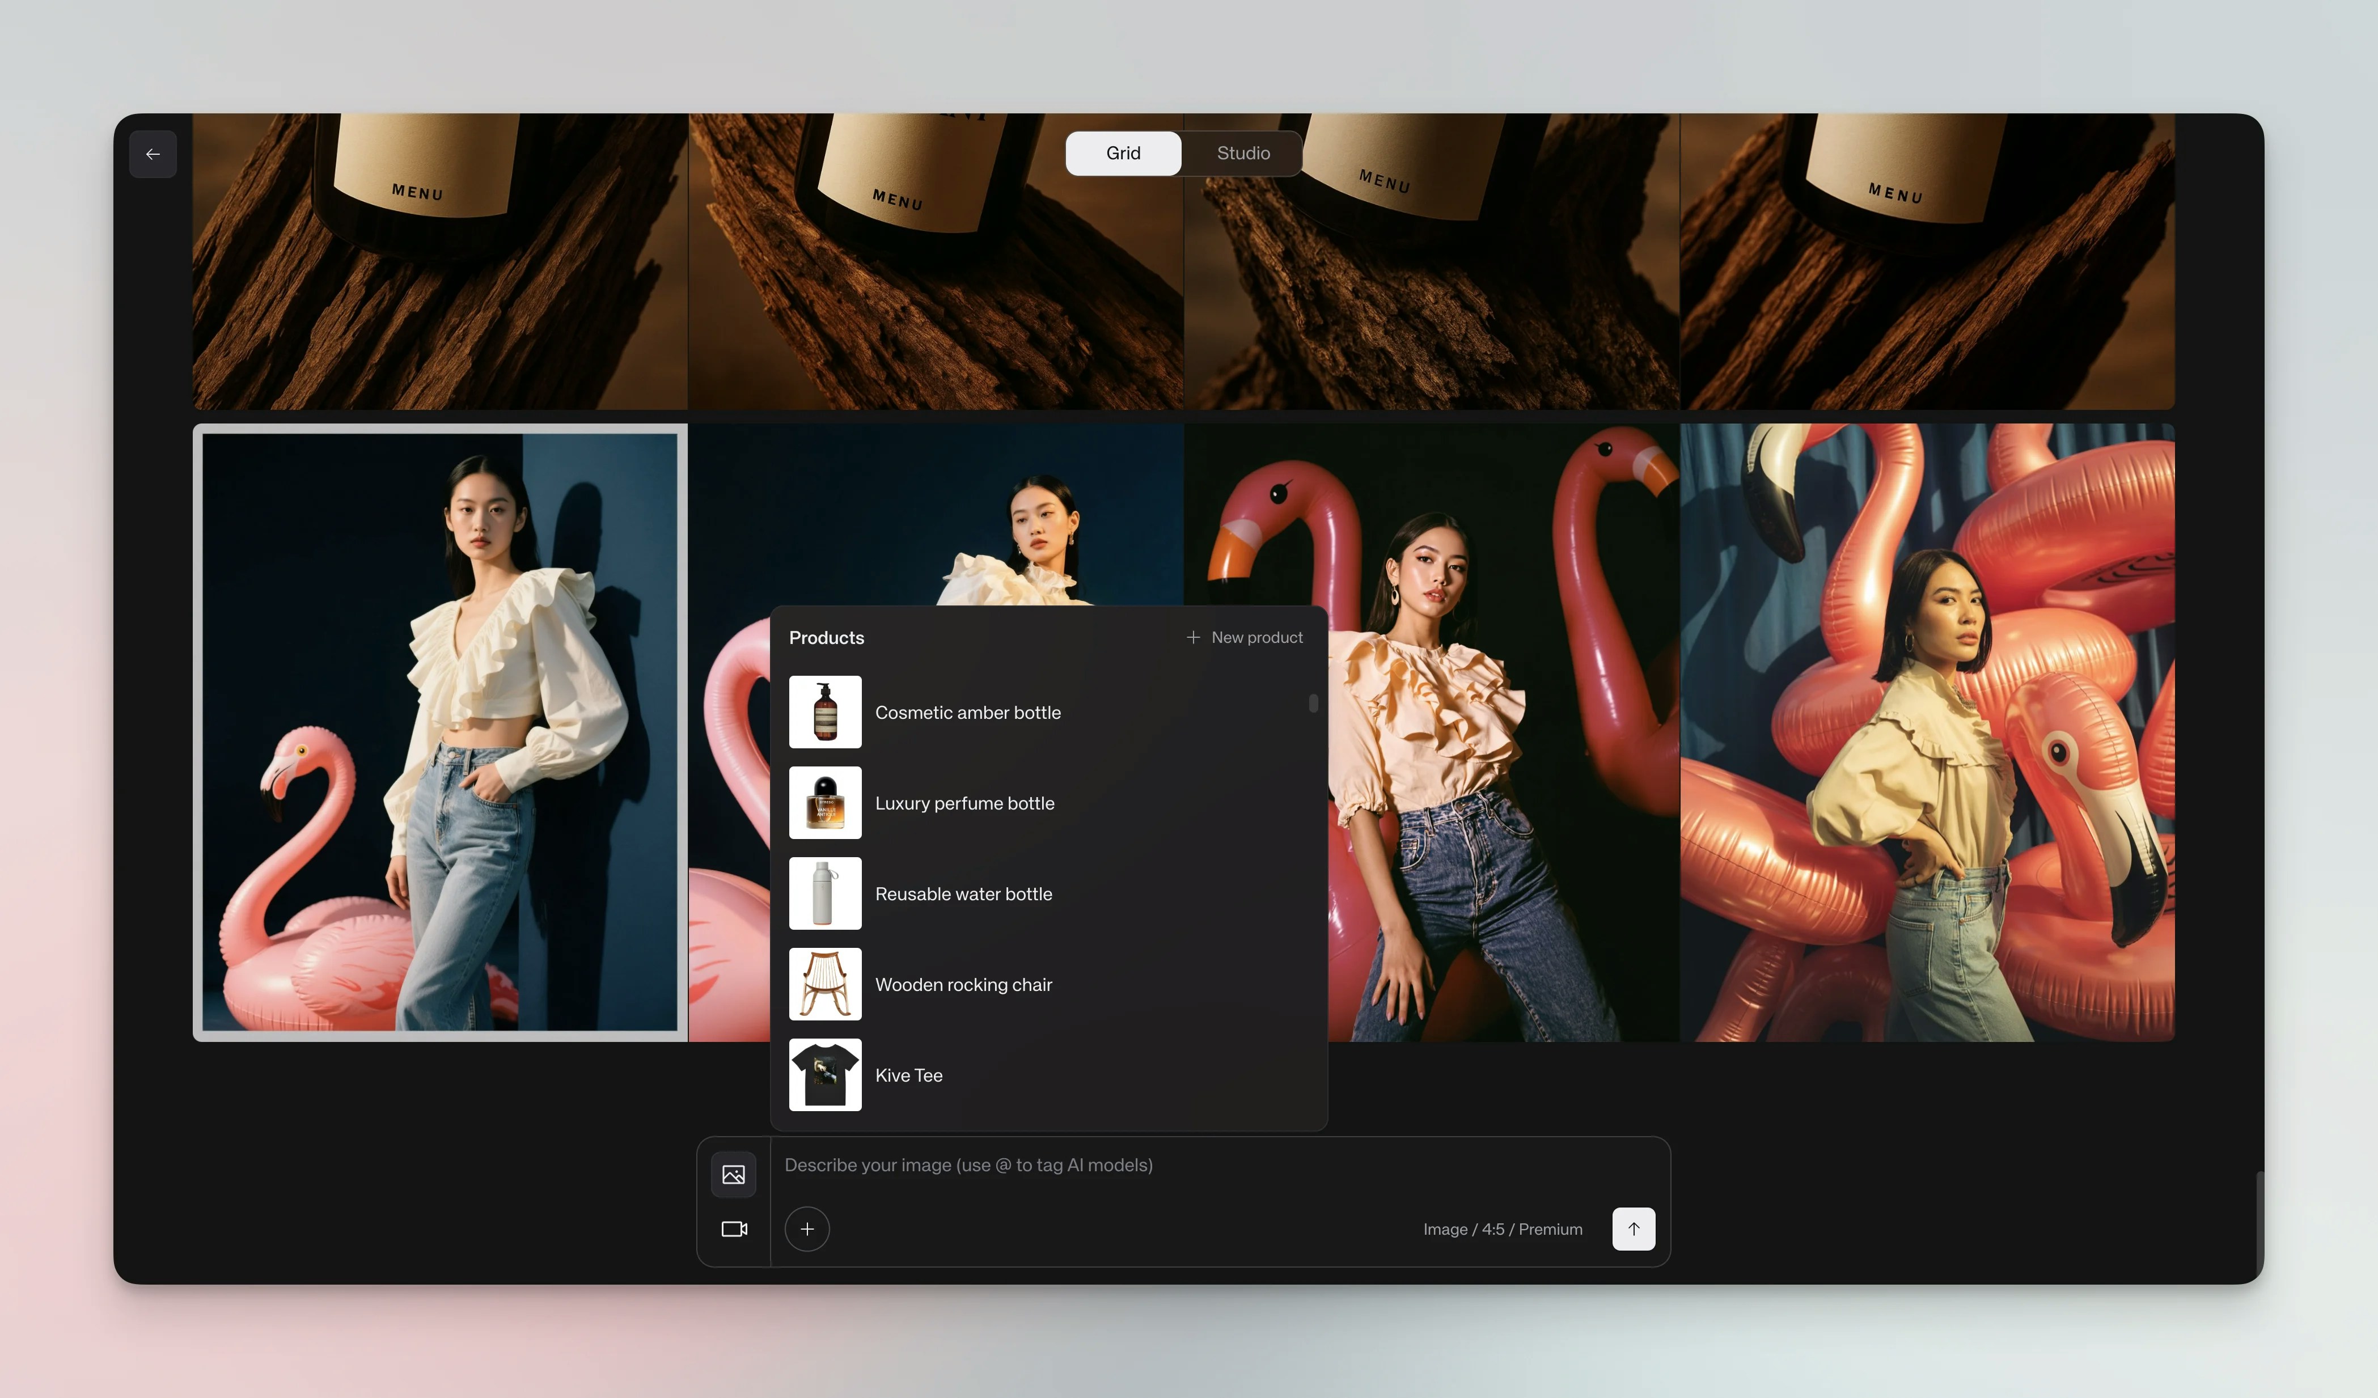Click the plus attachment button
Image resolution: width=2378 pixels, height=1398 pixels.
click(x=807, y=1229)
